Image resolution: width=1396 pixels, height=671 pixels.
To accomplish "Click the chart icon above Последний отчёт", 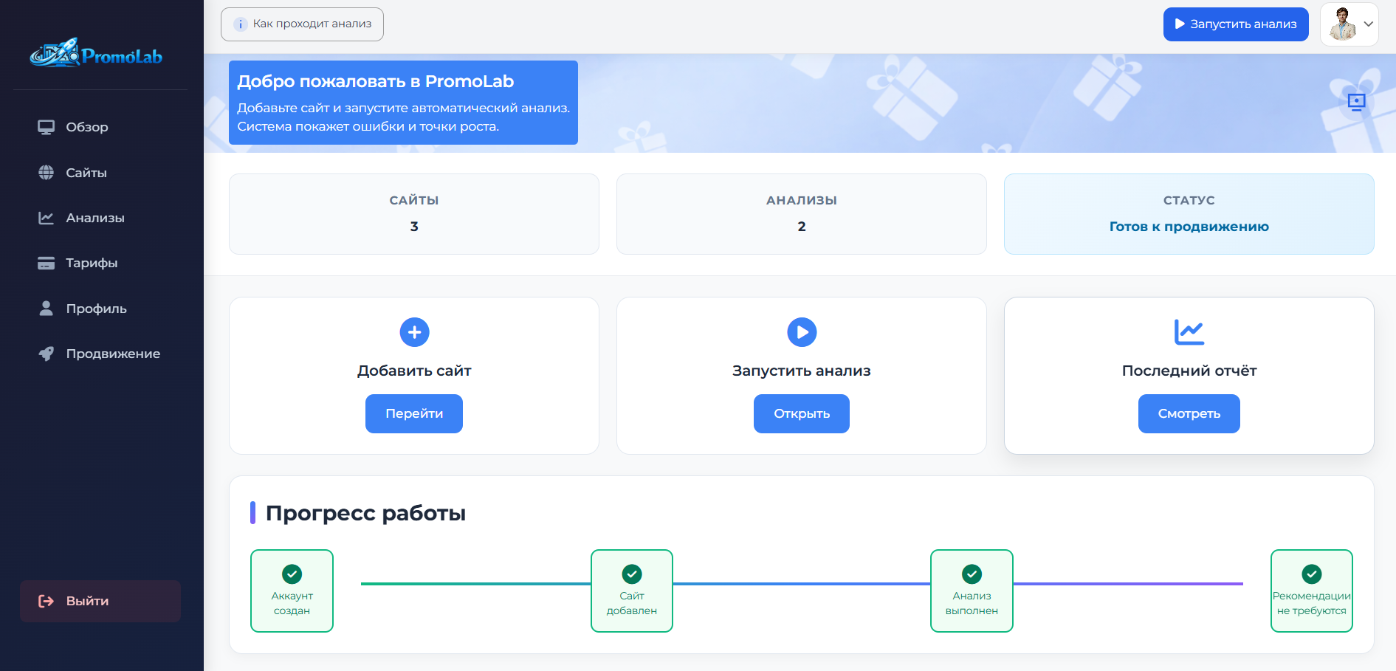I will [x=1189, y=332].
